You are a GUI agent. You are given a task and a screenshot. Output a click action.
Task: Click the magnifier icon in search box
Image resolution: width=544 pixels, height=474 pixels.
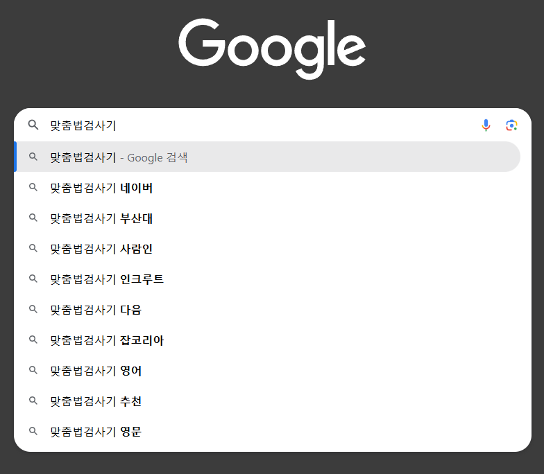pos(33,125)
